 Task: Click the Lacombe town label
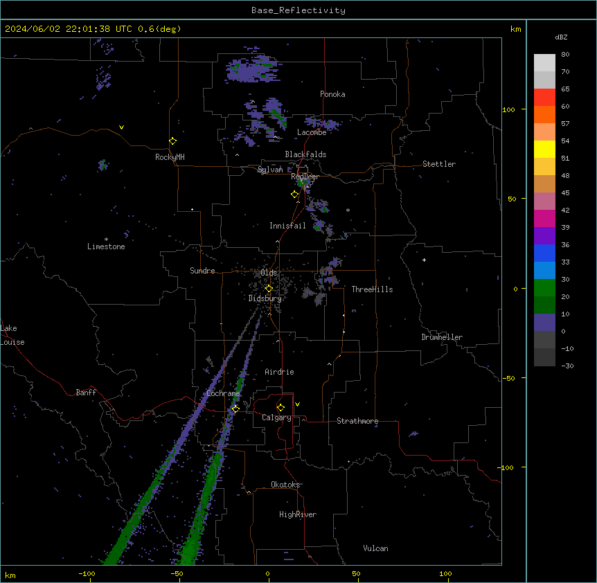coord(312,132)
